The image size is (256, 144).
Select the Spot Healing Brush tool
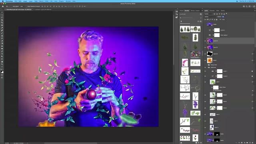pos(2,30)
